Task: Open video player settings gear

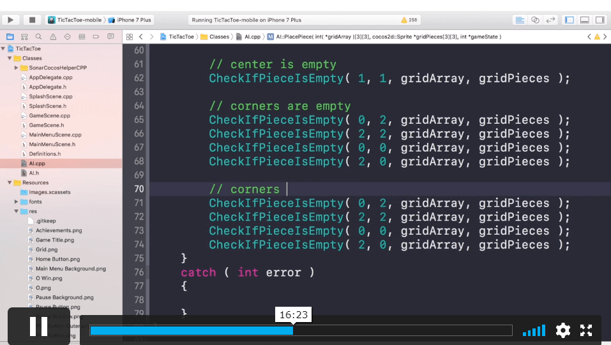Action: click(x=562, y=330)
